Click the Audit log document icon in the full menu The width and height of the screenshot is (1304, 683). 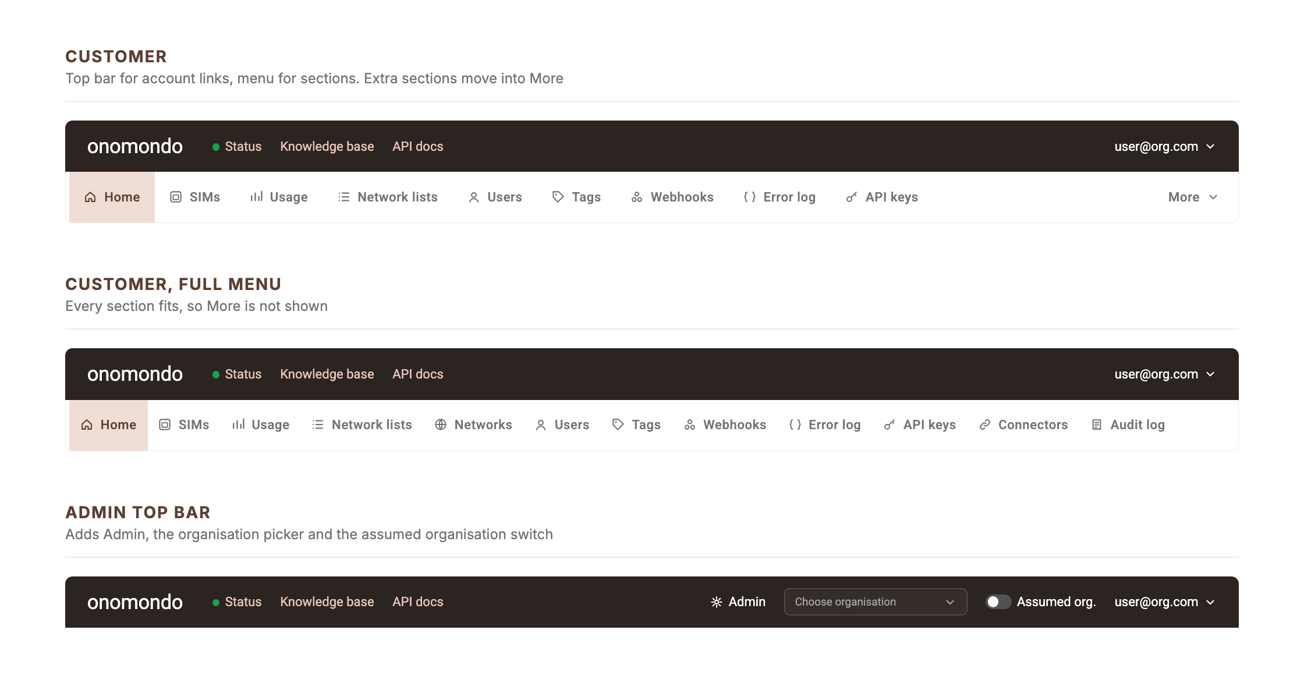tap(1097, 425)
